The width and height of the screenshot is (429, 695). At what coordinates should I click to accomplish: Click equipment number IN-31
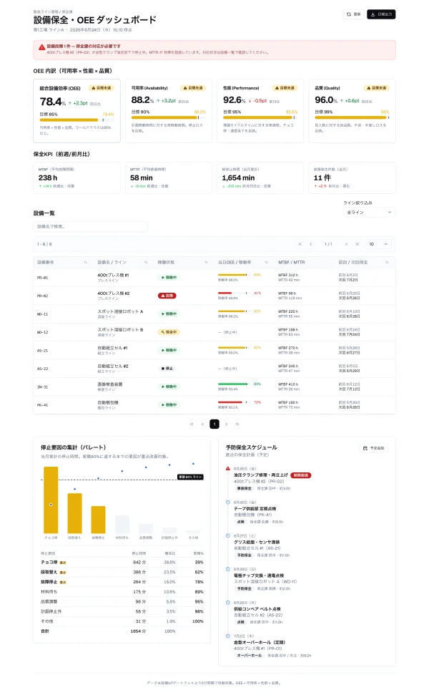point(42,387)
